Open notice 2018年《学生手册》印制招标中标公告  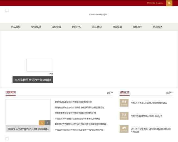pos(151,130)
